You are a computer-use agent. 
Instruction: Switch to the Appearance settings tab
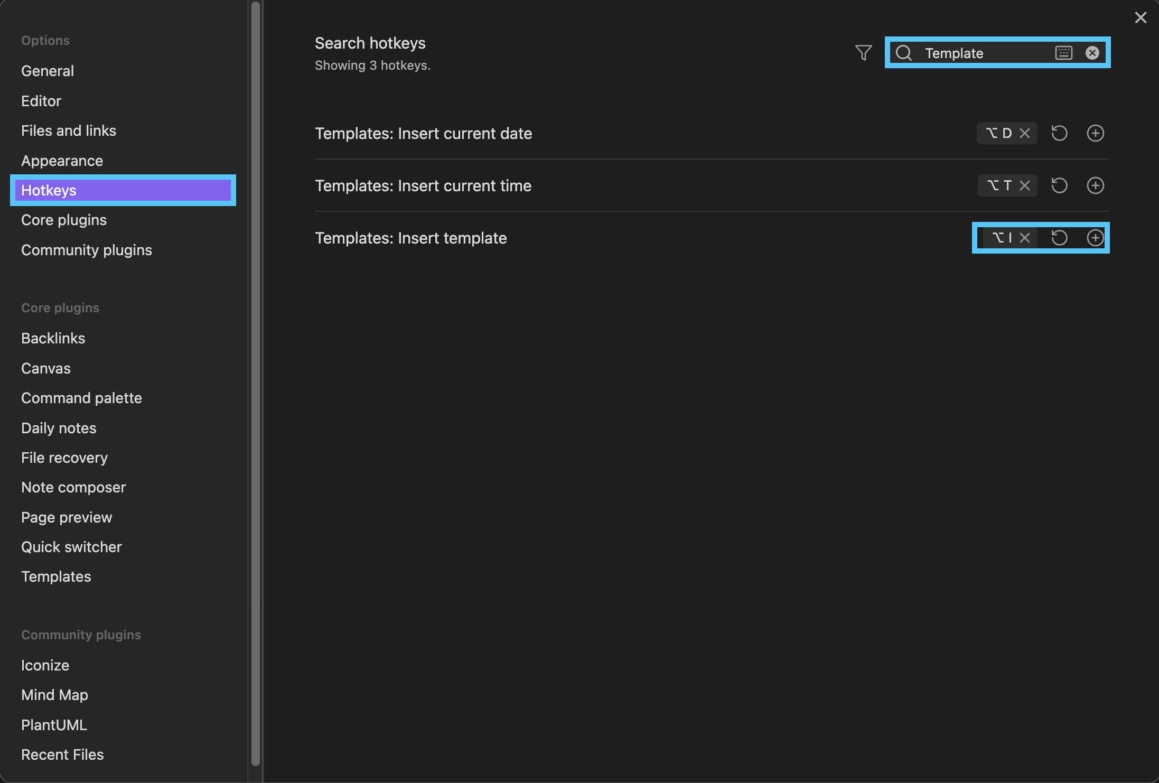pyautogui.click(x=62, y=161)
